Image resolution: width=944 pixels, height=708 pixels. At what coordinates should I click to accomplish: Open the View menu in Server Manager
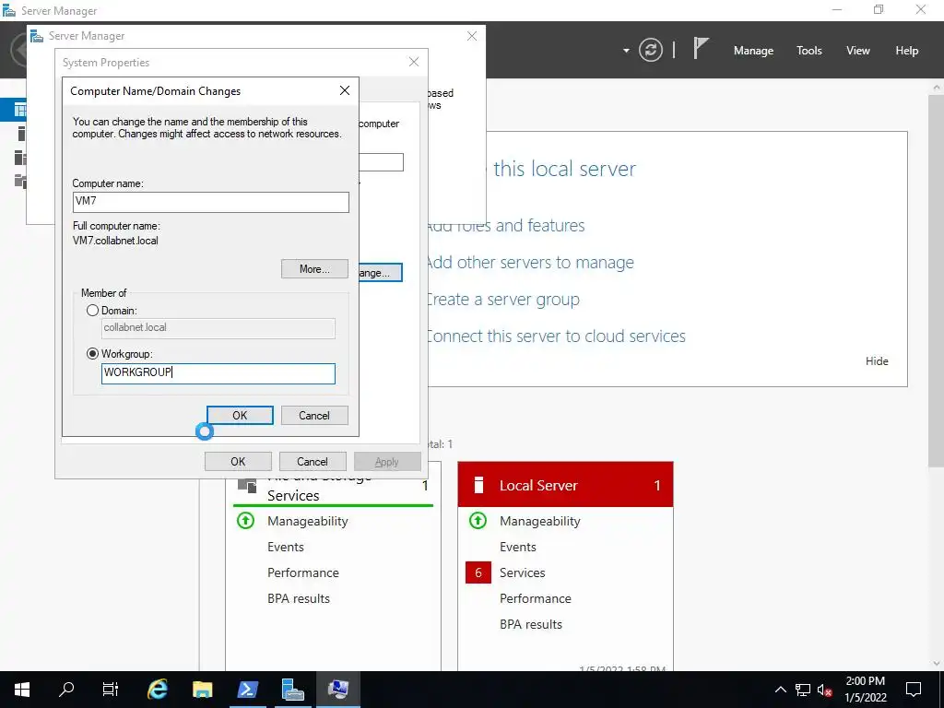(857, 51)
